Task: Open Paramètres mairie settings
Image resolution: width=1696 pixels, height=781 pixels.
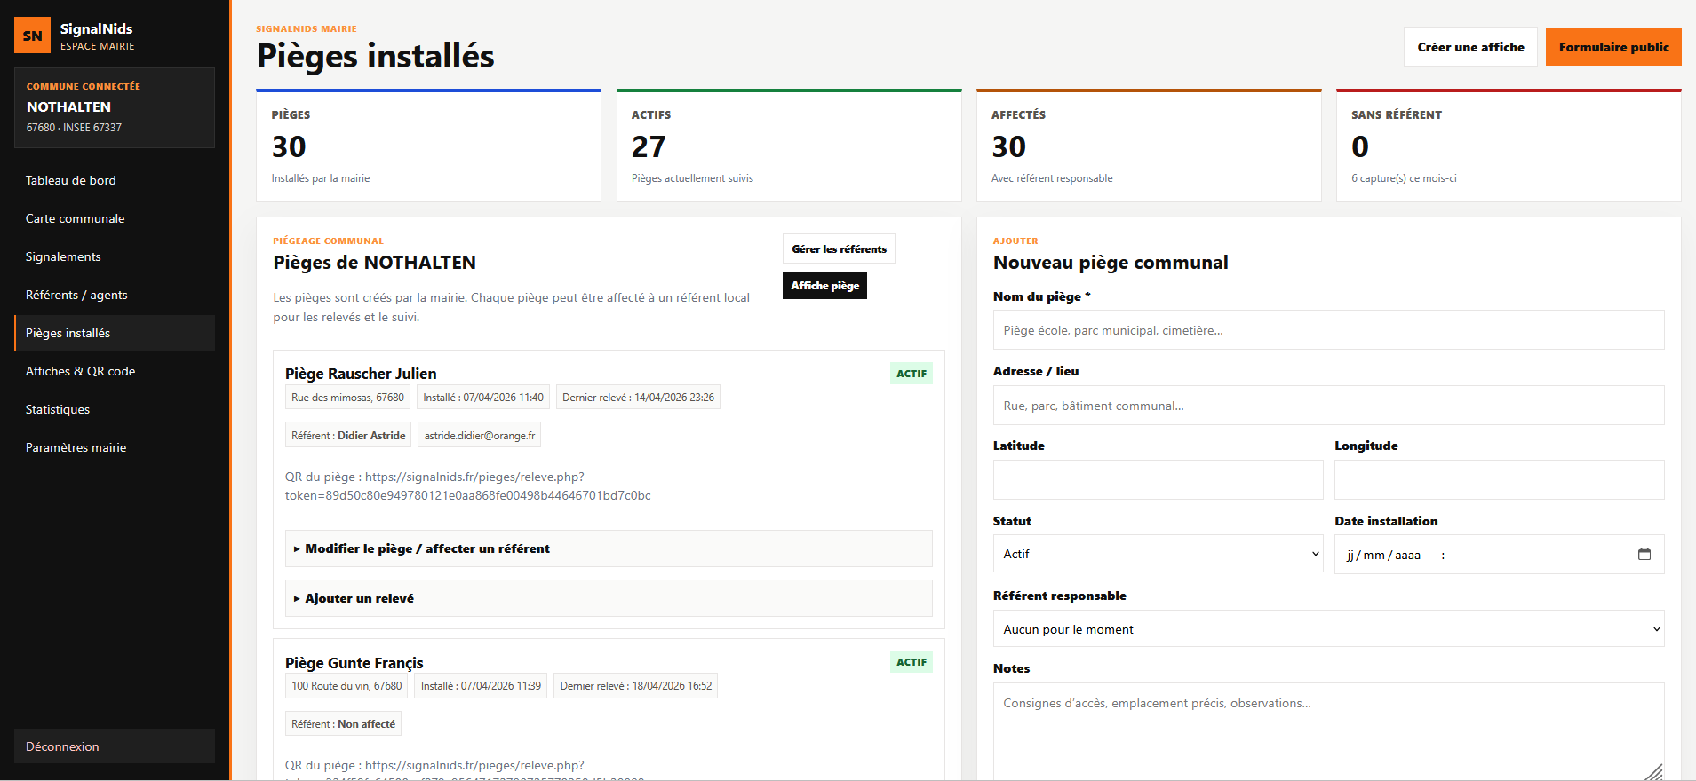Action: [x=115, y=447]
